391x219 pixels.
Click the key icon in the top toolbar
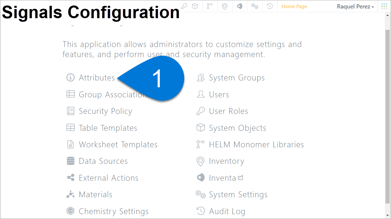click(184, 6)
